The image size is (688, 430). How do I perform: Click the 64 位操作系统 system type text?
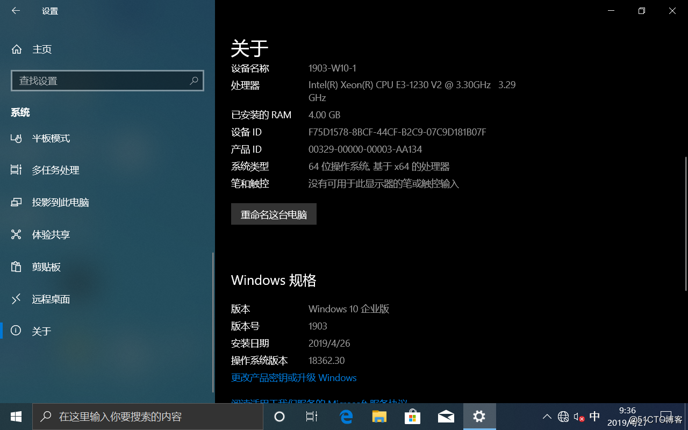tap(379, 166)
